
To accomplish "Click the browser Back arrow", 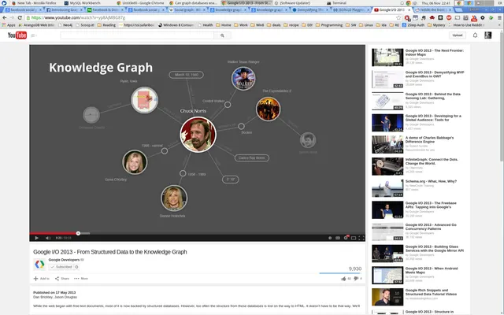I will pos(5,17).
